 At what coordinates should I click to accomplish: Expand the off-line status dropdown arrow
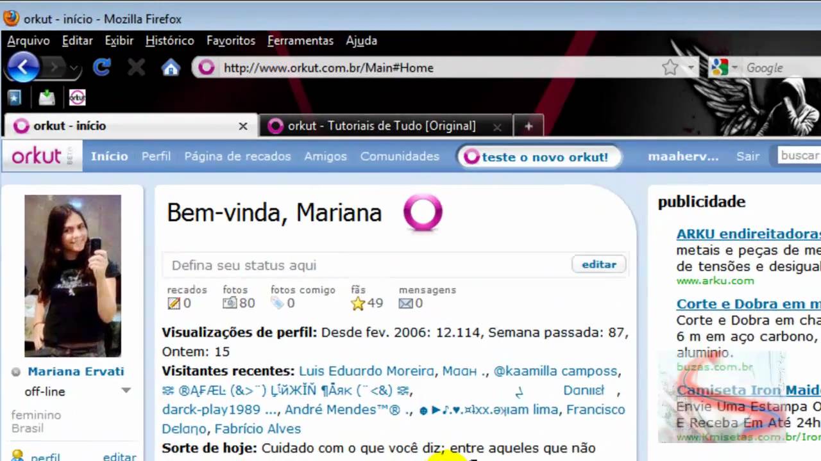point(126,391)
